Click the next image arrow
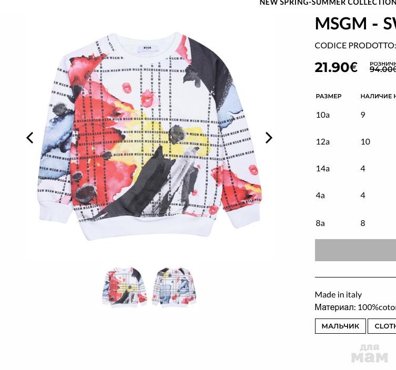The image size is (396, 370). [269, 138]
